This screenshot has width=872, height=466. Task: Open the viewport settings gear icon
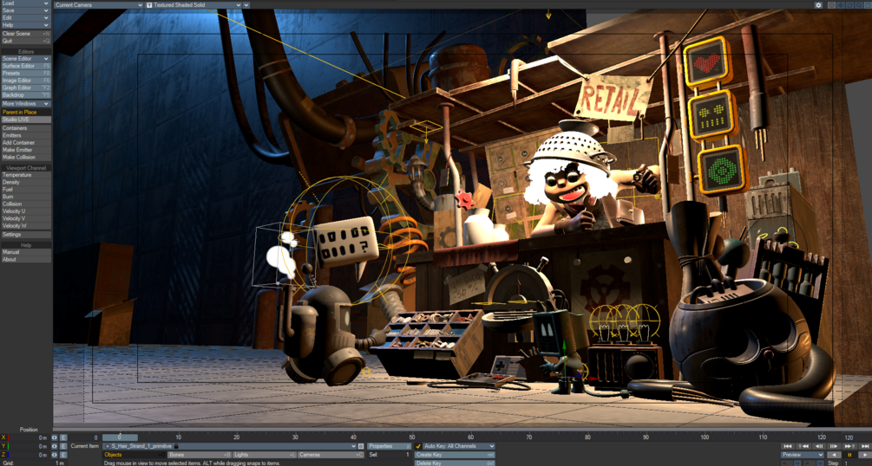coord(818,5)
